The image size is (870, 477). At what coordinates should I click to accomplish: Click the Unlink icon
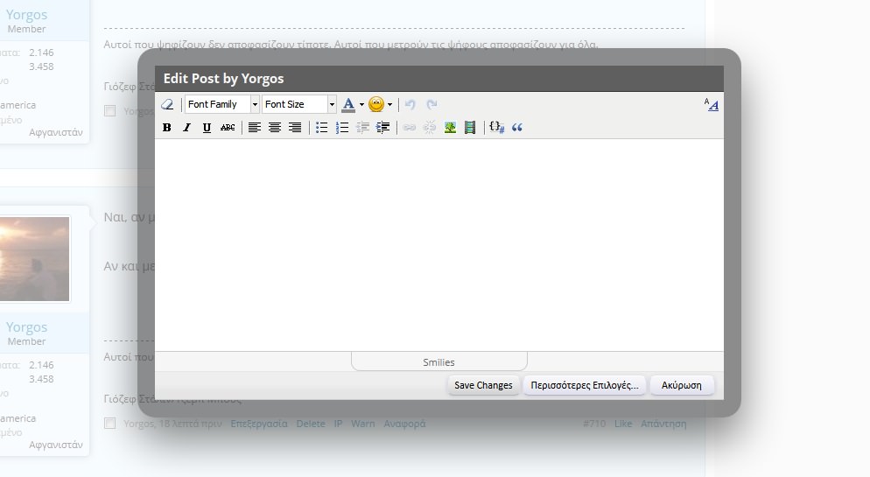[x=430, y=128]
